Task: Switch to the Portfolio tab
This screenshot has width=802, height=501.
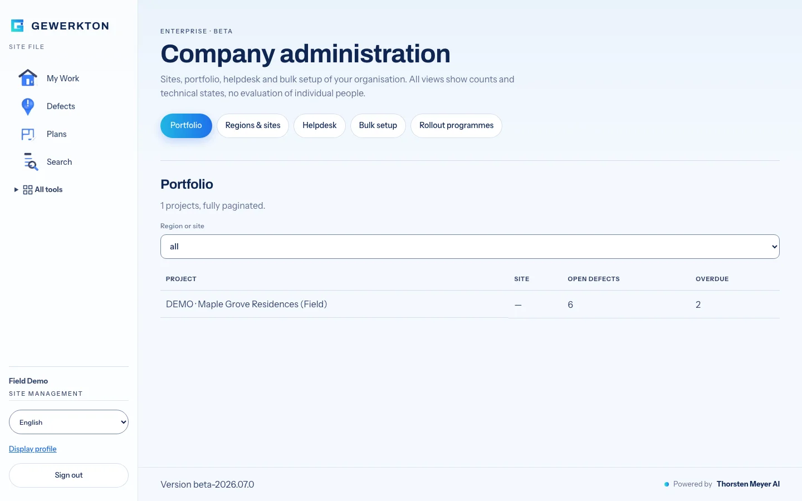Action: (x=186, y=126)
